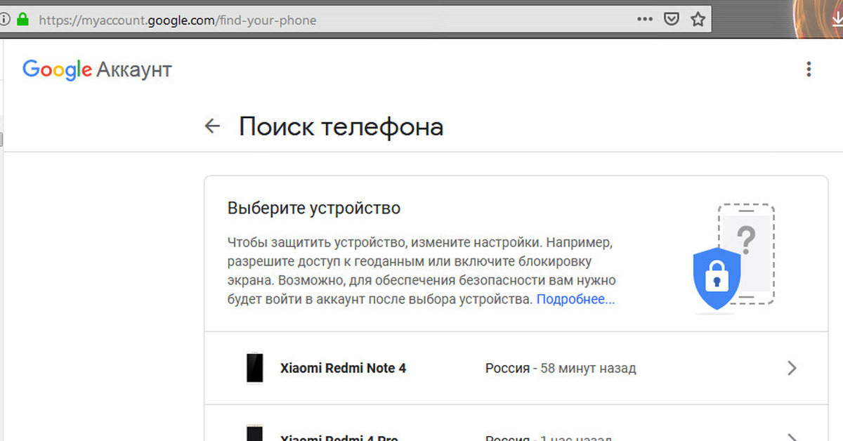The image size is (843, 441).
Task: Click the Redmi 4 Pro phone thumbnail
Action: (255, 433)
